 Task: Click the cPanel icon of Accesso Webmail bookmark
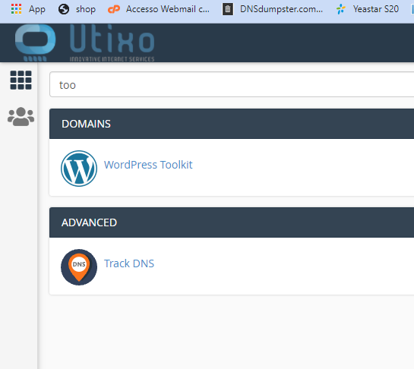tap(114, 9)
